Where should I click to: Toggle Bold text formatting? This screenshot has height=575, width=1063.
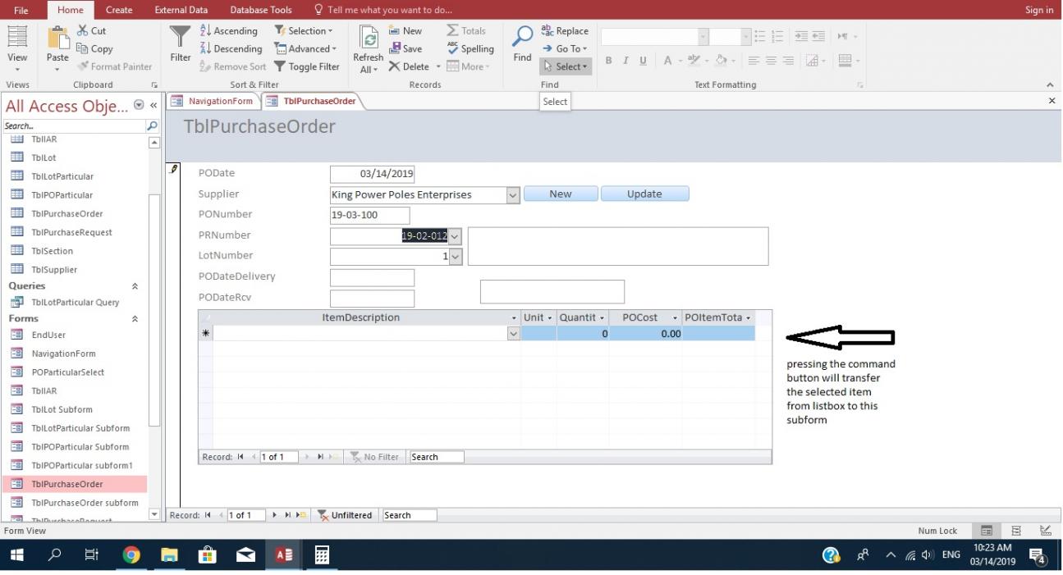click(609, 61)
